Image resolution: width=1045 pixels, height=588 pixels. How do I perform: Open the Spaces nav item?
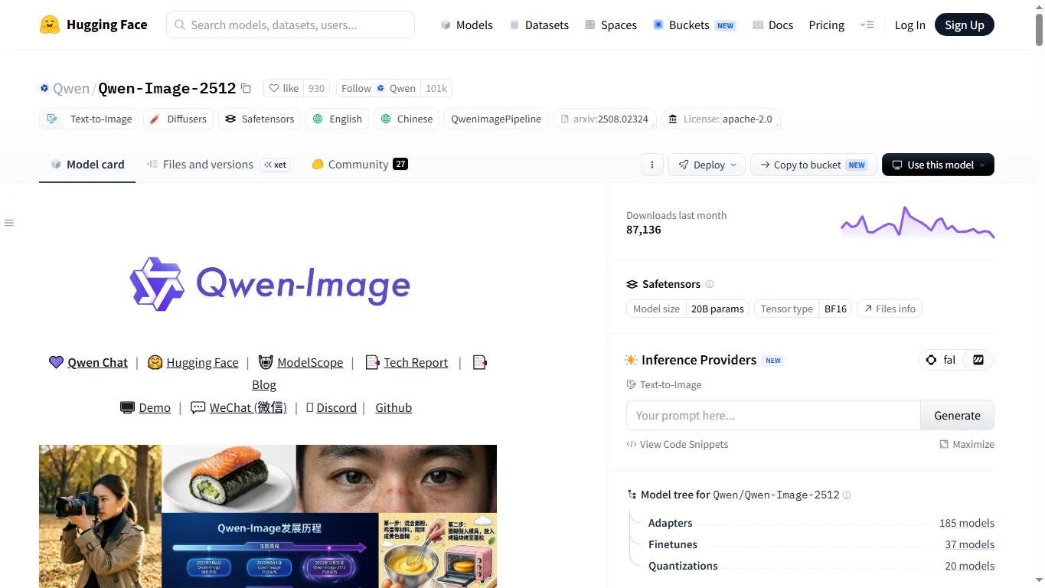coord(611,24)
